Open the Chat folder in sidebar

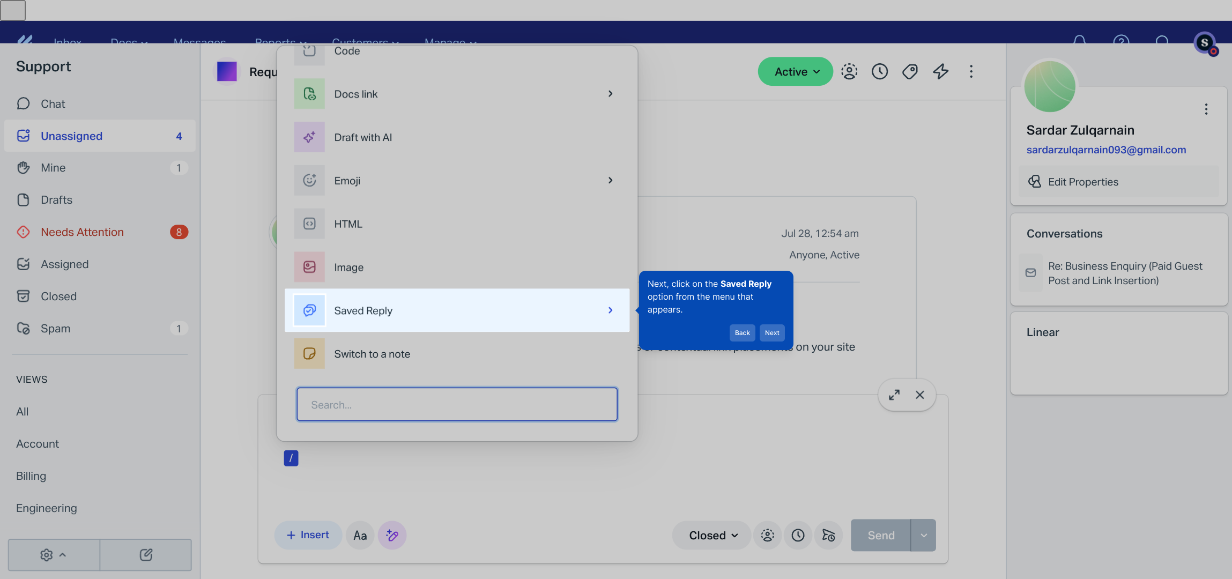[100, 103]
